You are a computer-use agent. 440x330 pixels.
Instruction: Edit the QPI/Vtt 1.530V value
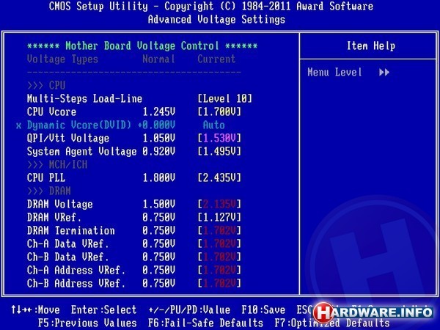point(219,139)
